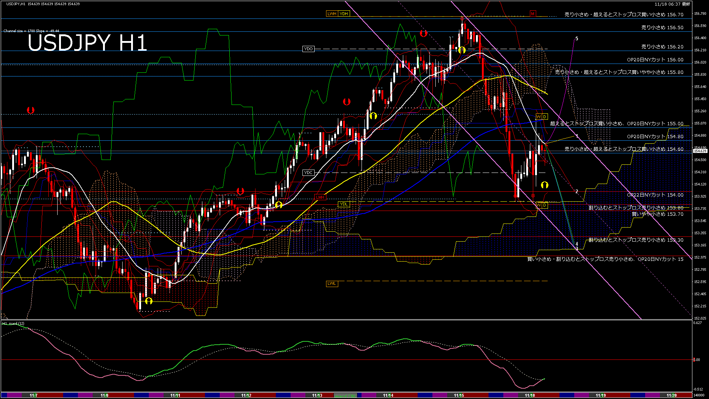Click OP20日NYカット 156.00 annotation
709x399 pixels.
655,59
